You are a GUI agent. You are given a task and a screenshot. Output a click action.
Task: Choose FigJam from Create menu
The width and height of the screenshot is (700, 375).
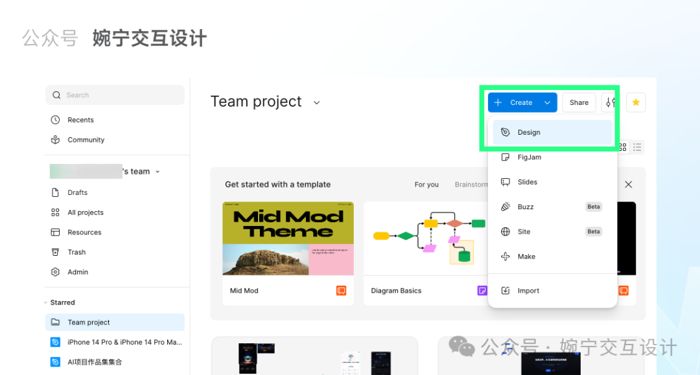[x=553, y=157]
